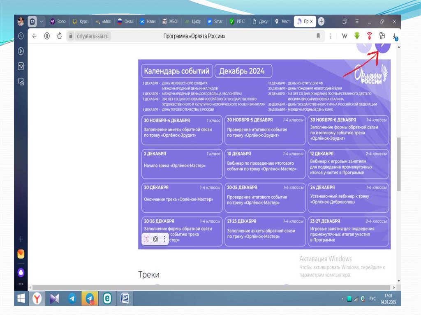Open the Windows Start menu
The height and width of the screenshot is (315, 421).
tap(21, 298)
